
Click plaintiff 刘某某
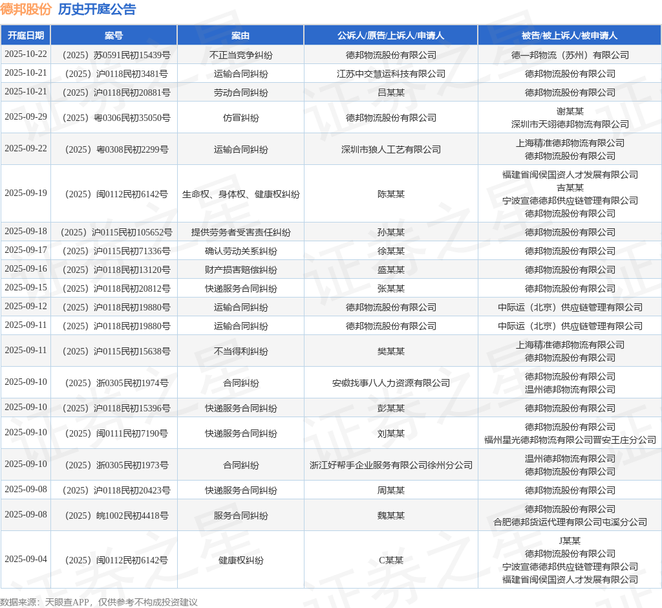tap(391, 433)
